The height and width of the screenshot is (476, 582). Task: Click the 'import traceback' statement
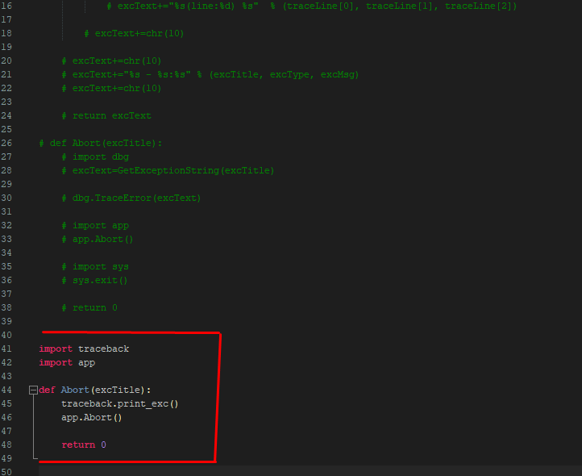pos(84,349)
